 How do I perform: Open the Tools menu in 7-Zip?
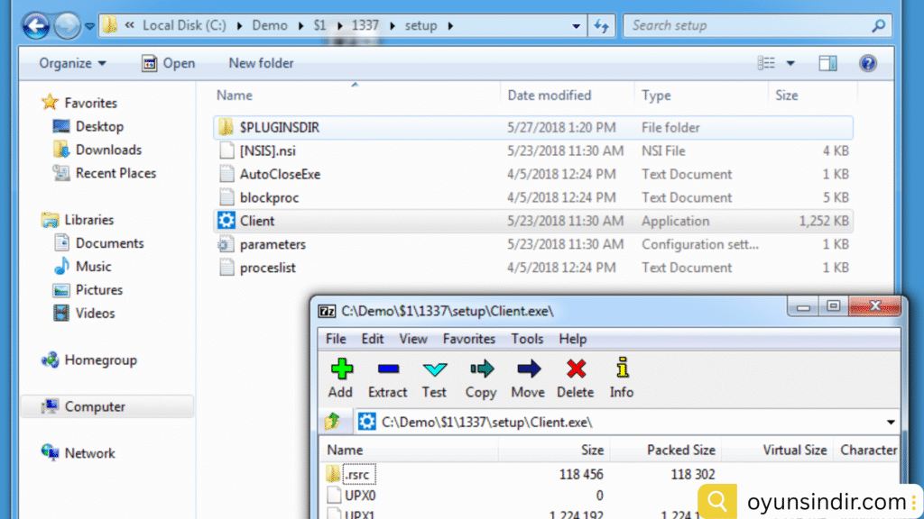click(x=527, y=339)
